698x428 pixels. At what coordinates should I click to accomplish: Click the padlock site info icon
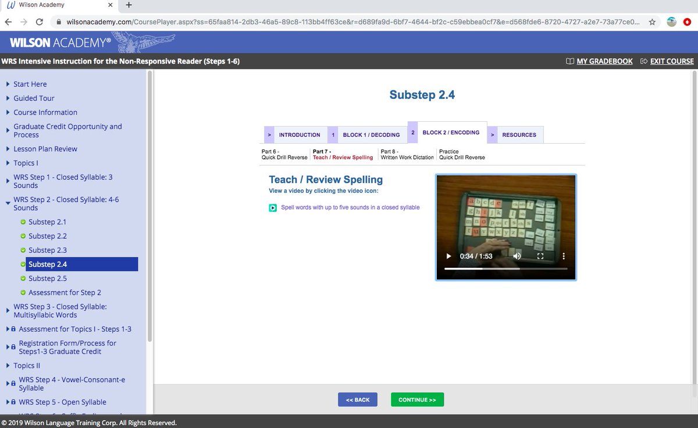click(x=59, y=22)
